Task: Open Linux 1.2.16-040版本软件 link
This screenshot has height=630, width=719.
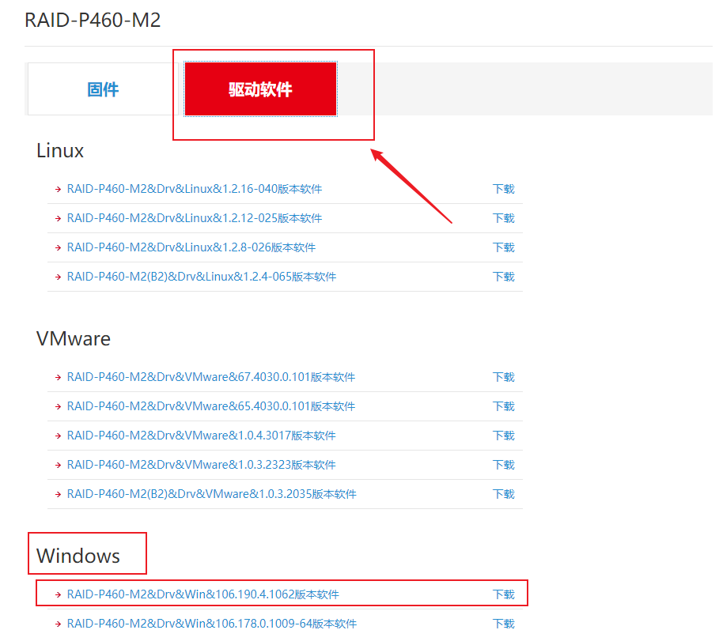Action: click(195, 189)
